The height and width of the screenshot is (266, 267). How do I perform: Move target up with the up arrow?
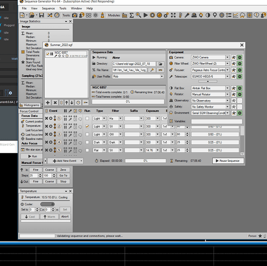pos(67,102)
